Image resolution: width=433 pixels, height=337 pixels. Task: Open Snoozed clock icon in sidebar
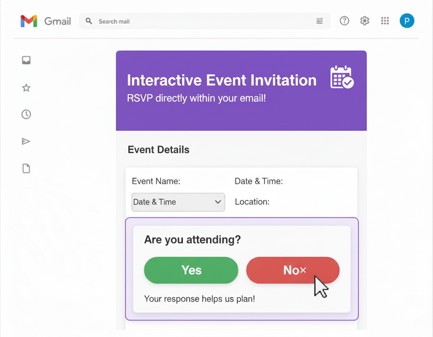tap(26, 114)
